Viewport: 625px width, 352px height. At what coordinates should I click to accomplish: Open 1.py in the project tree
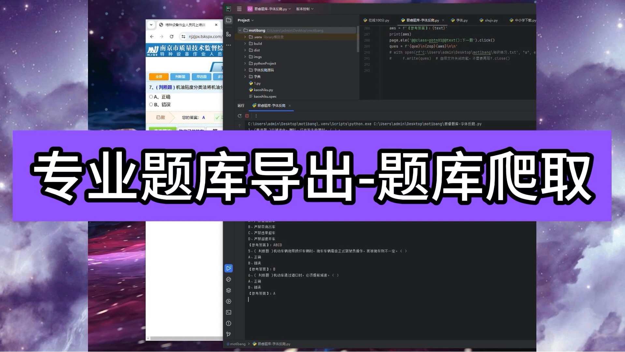255,83
